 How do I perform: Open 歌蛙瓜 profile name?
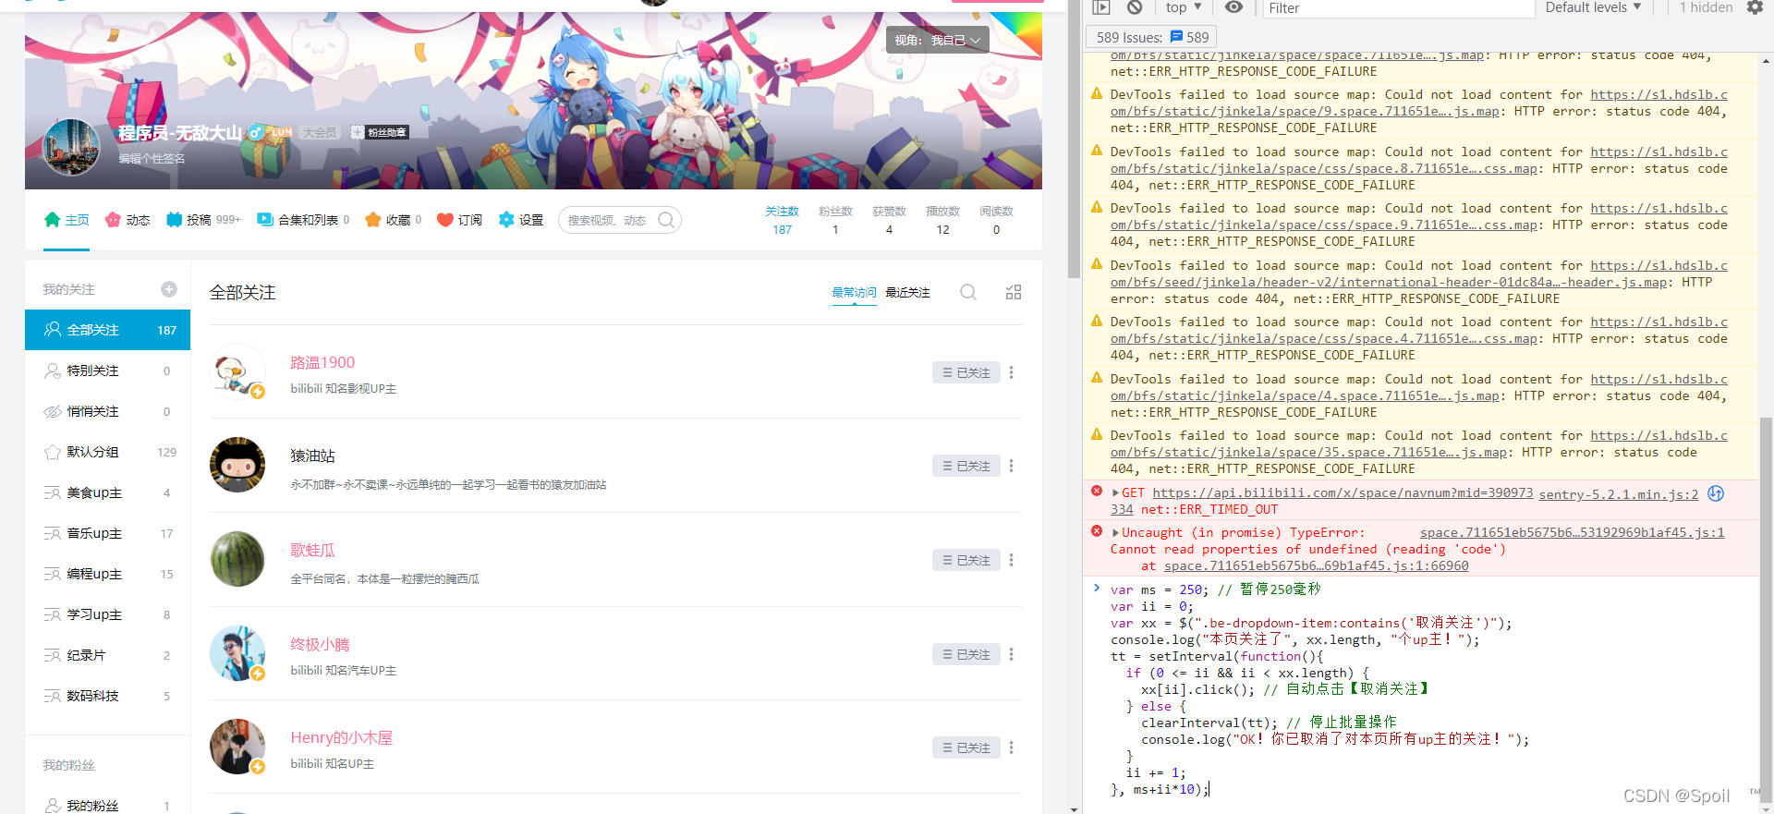(x=312, y=550)
